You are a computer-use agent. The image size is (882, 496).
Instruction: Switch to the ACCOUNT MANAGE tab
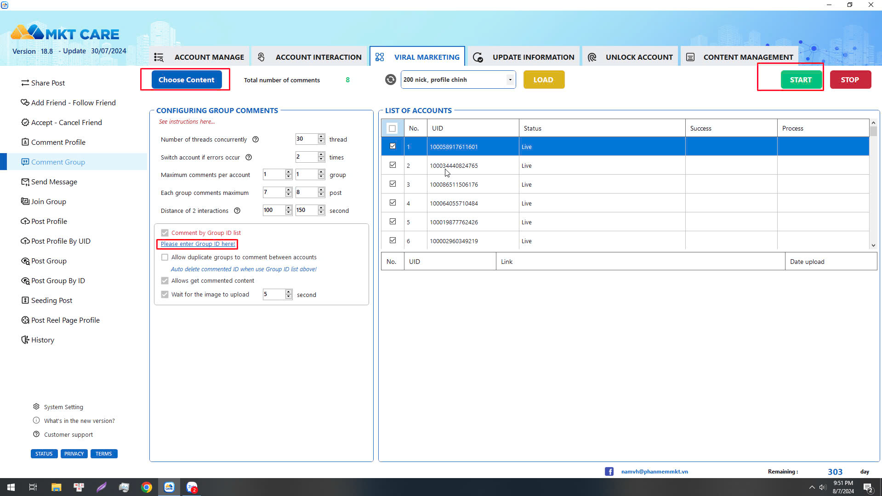point(199,57)
